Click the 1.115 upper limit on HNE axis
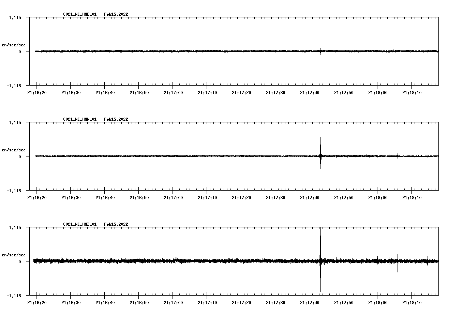Image resolution: width=463 pixels, height=315 pixels. point(15,17)
